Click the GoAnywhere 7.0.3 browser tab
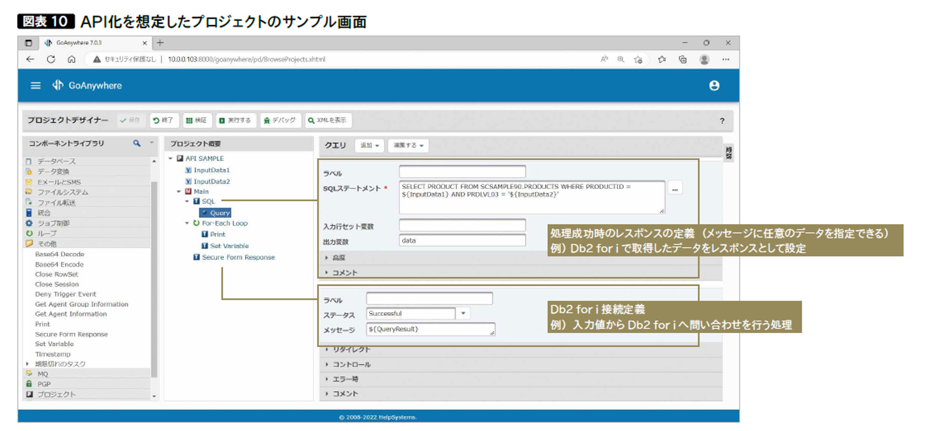926x431 pixels. click(x=95, y=43)
